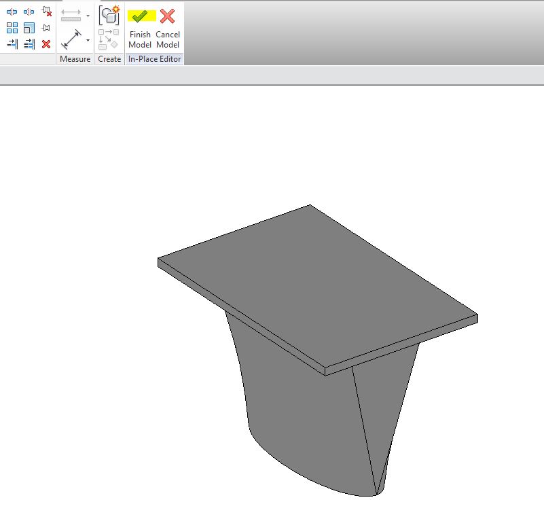Click the In-Place Editor panel title
Viewport: 544px width, 521px height.
click(154, 59)
